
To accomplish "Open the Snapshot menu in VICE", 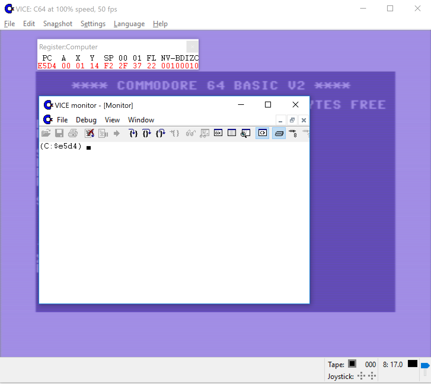I will click(x=58, y=24).
